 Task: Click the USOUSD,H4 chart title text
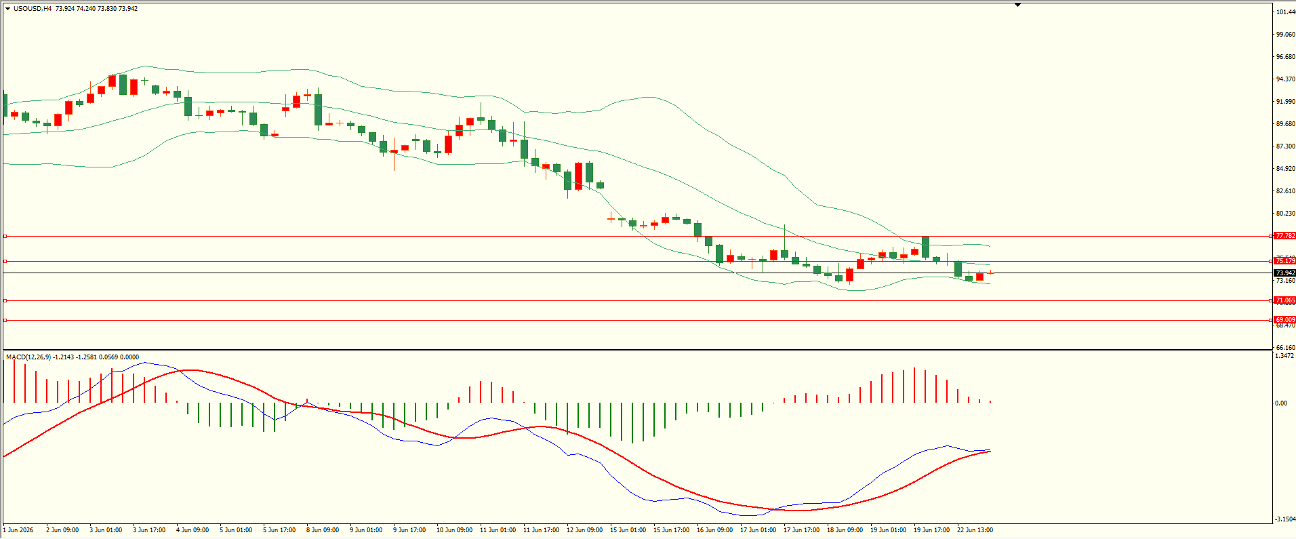[x=33, y=9]
